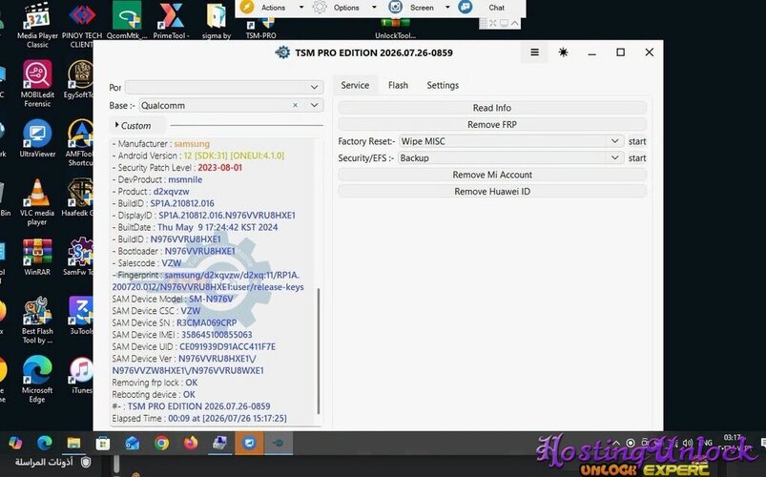The width and height of the screenshot is (766, 477).
Task: Click the Elapsed Time log line
Action: pos(199,419)
